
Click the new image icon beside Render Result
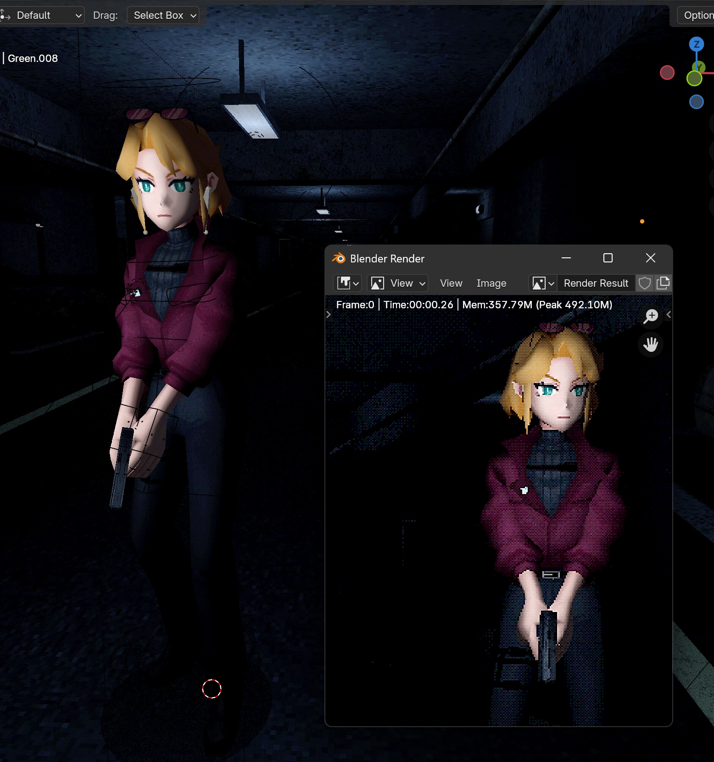663,283
